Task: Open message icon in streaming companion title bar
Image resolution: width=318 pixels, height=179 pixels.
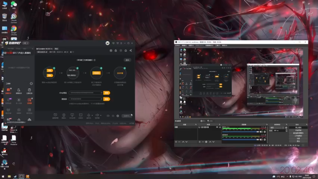Action: 113,43
